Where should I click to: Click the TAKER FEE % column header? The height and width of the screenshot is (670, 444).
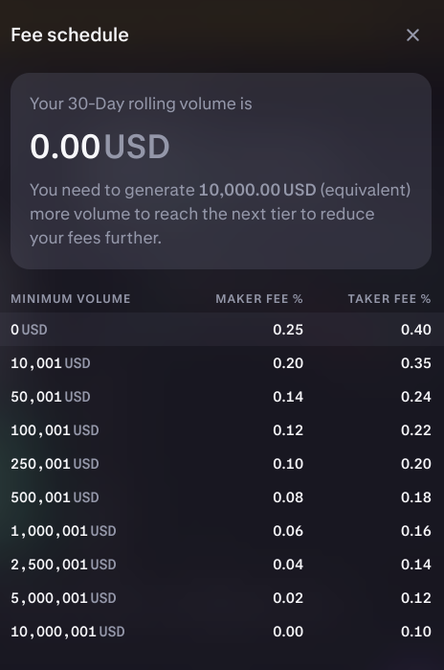coord(389,299)
